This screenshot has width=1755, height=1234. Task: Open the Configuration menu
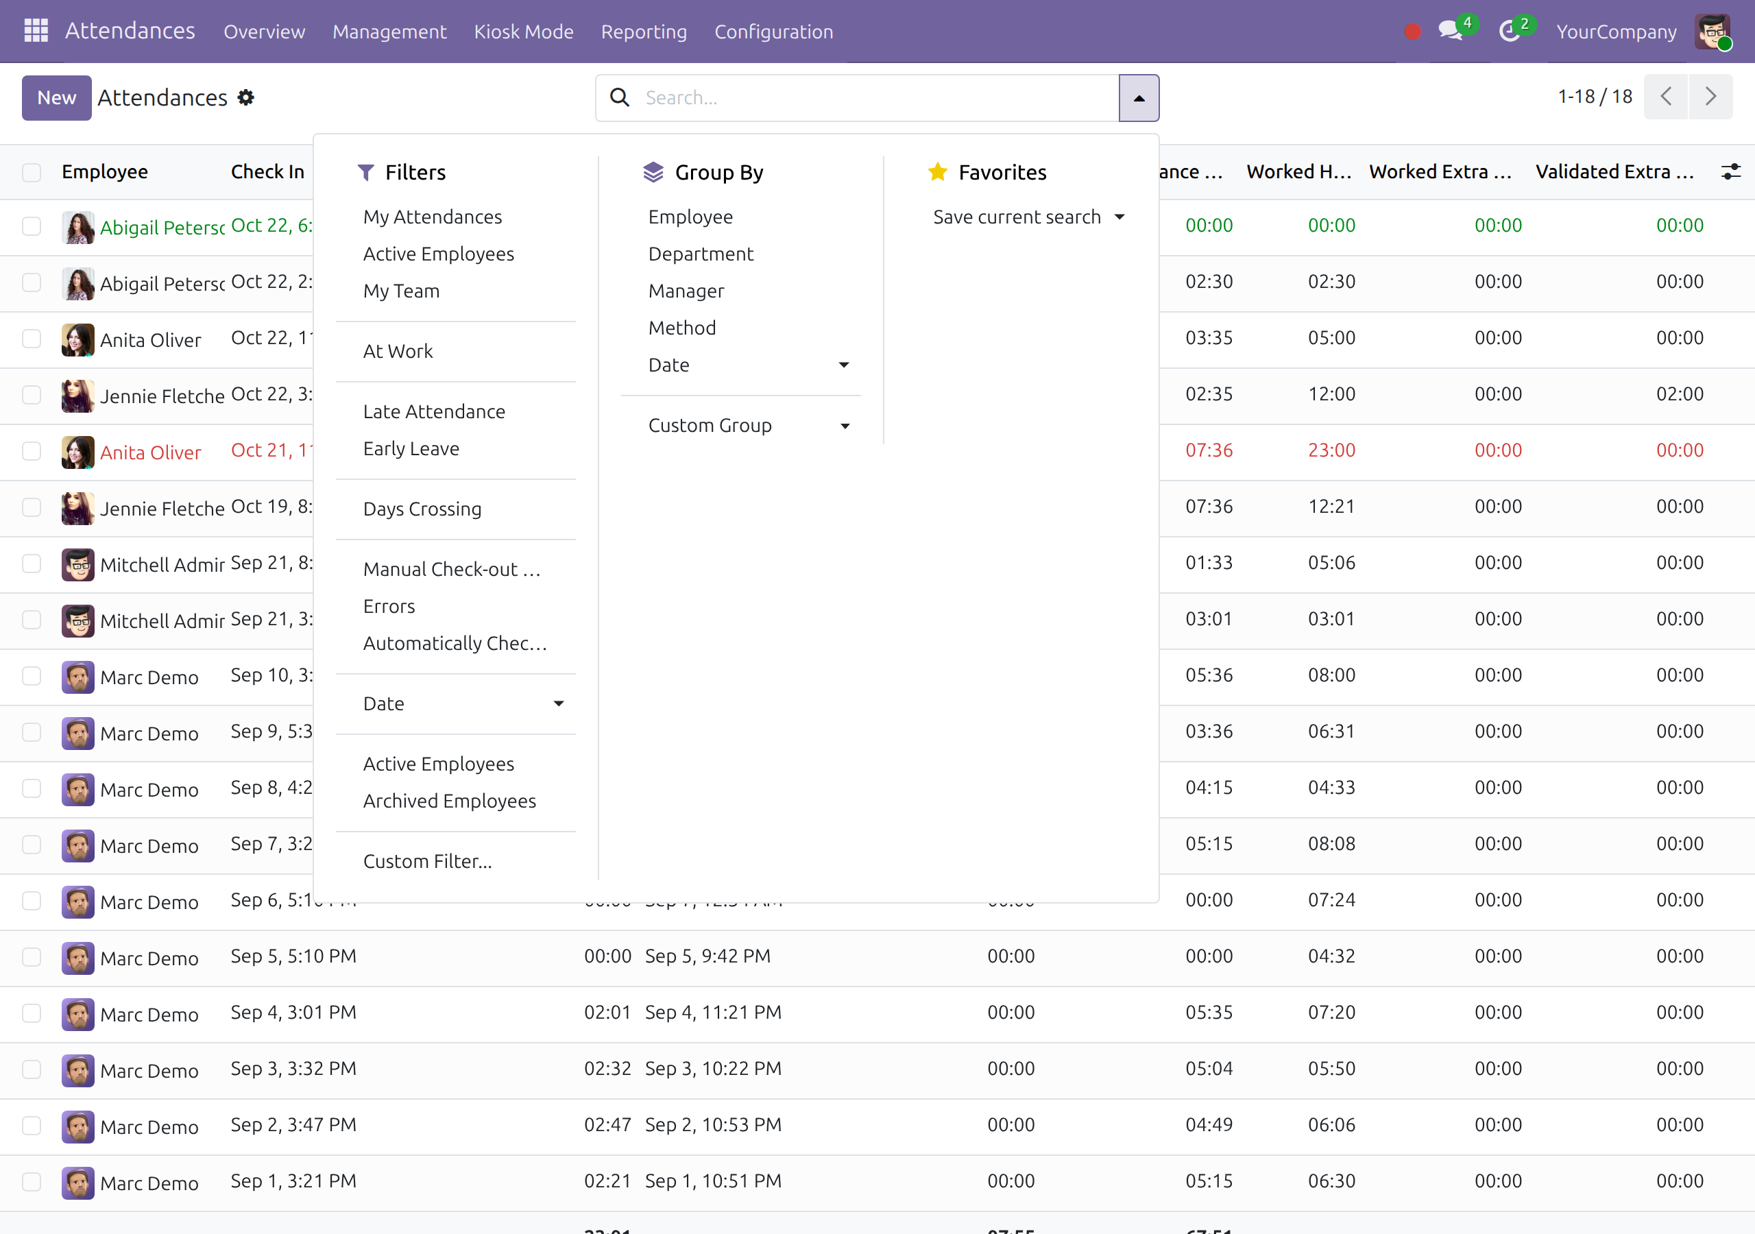tap(773, 32)
